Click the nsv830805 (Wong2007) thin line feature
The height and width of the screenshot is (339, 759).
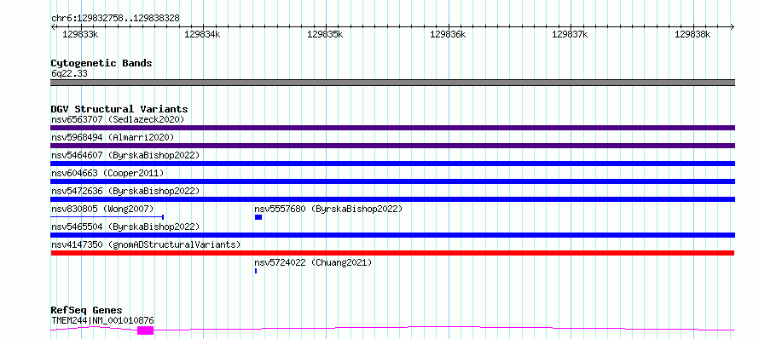107,217
